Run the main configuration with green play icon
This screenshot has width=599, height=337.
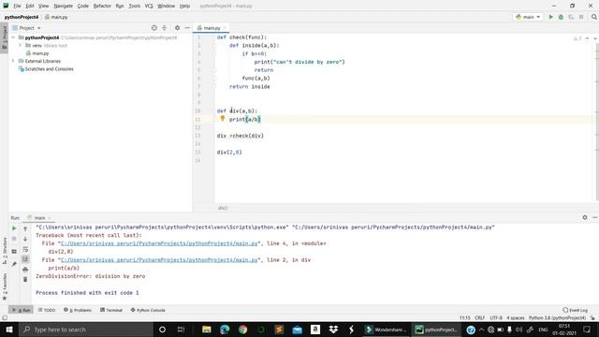551,17
